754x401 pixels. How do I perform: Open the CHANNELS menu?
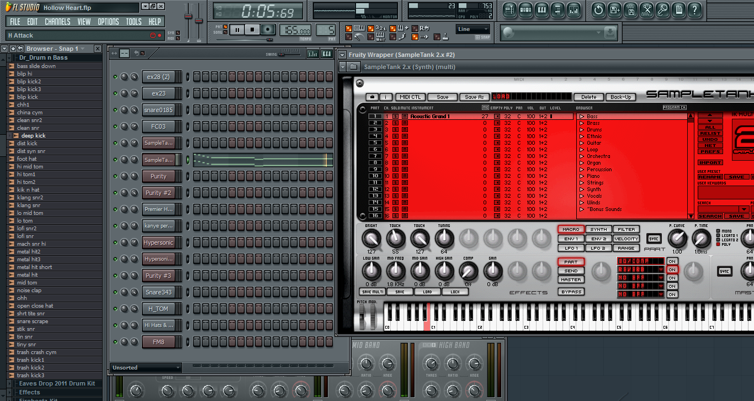point(57,22)
